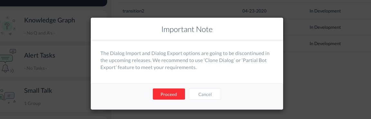Click the "1 Group" label under Small Talk

32,103
